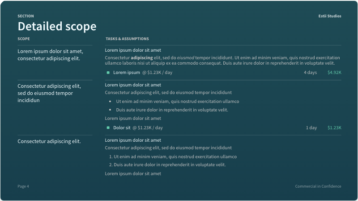This screenshot has height=201, width=358.
Task: Click the rate text after Lorem ipsum
Action: tap(157, 73)
